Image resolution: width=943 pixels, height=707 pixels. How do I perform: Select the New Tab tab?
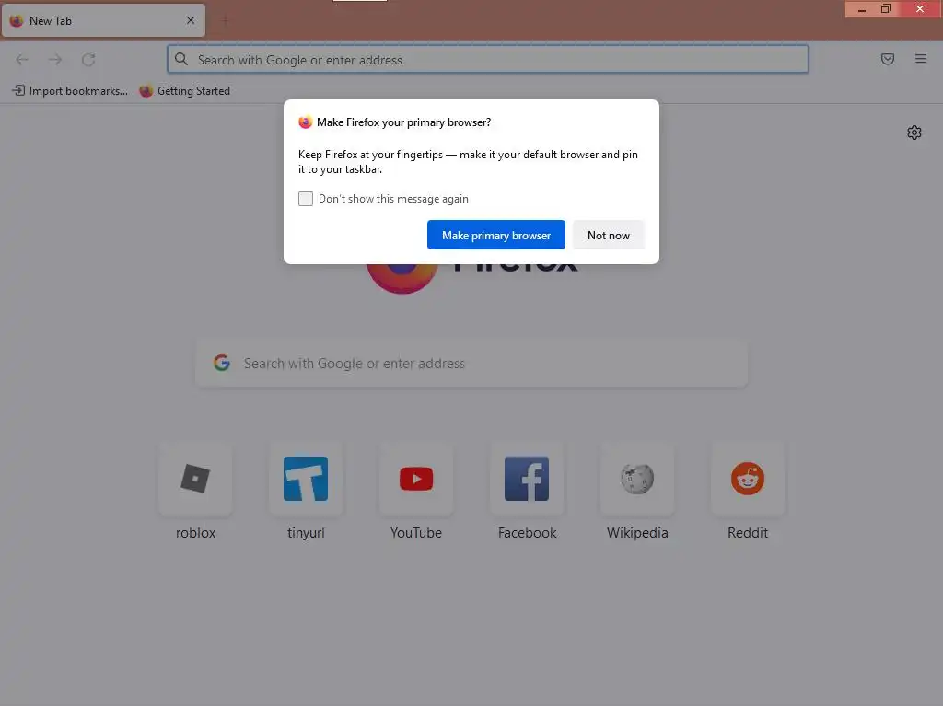[x=103, y=20]
